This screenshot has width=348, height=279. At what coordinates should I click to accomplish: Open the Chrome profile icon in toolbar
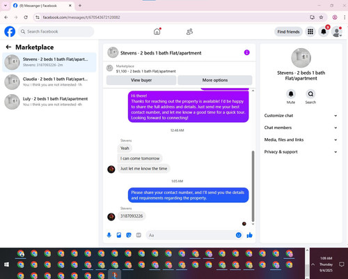click(x=335, y=17)
